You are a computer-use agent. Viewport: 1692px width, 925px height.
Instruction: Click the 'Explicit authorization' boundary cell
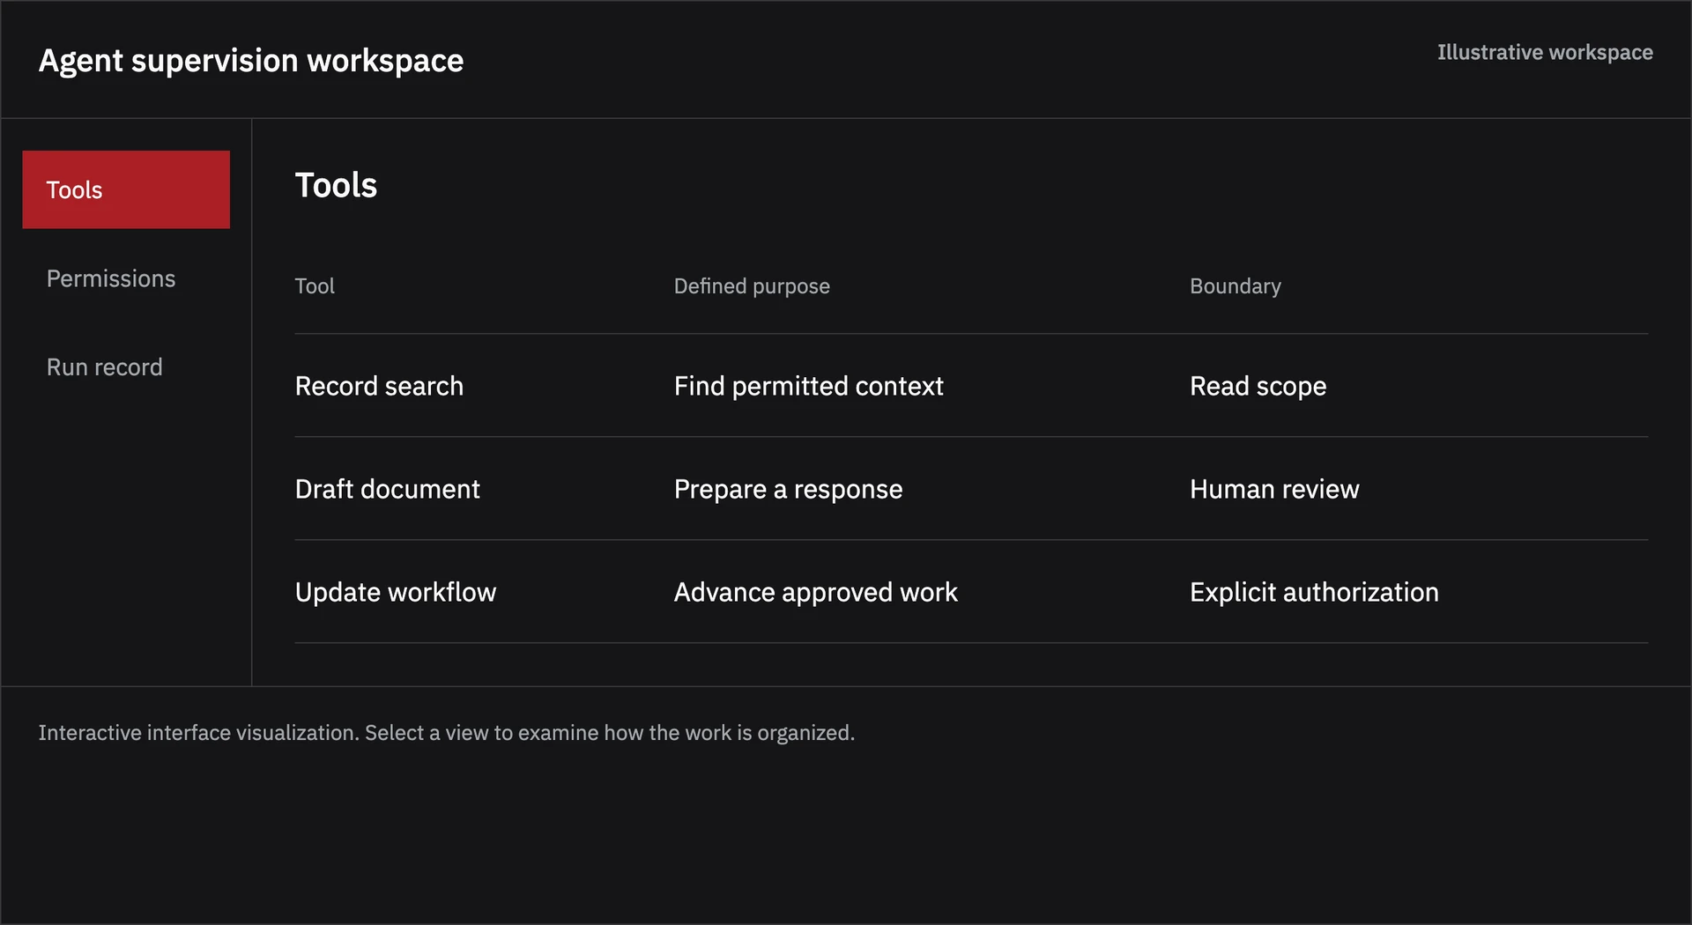pos(1314,592)
